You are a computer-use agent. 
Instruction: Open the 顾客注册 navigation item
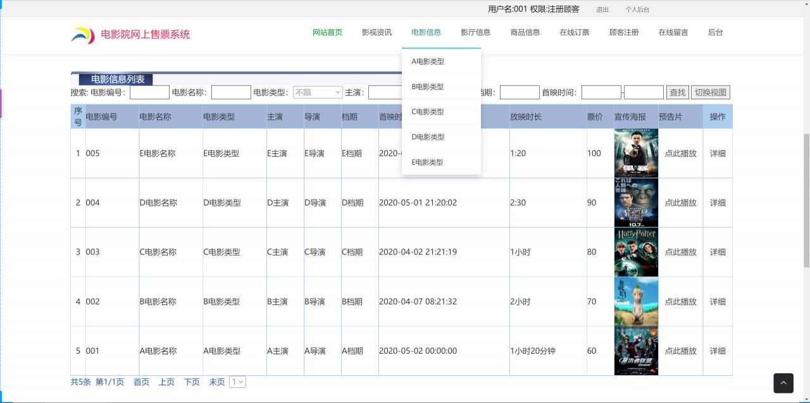tap(624, 32)
